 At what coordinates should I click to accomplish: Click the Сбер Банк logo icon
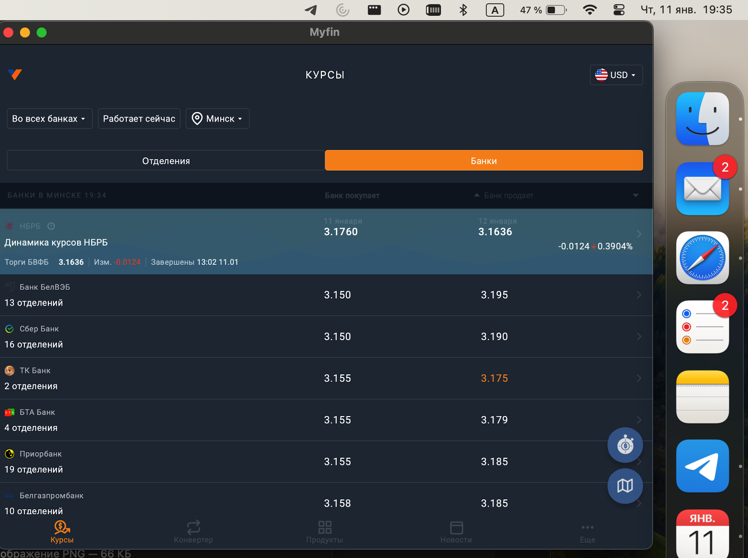10,329
